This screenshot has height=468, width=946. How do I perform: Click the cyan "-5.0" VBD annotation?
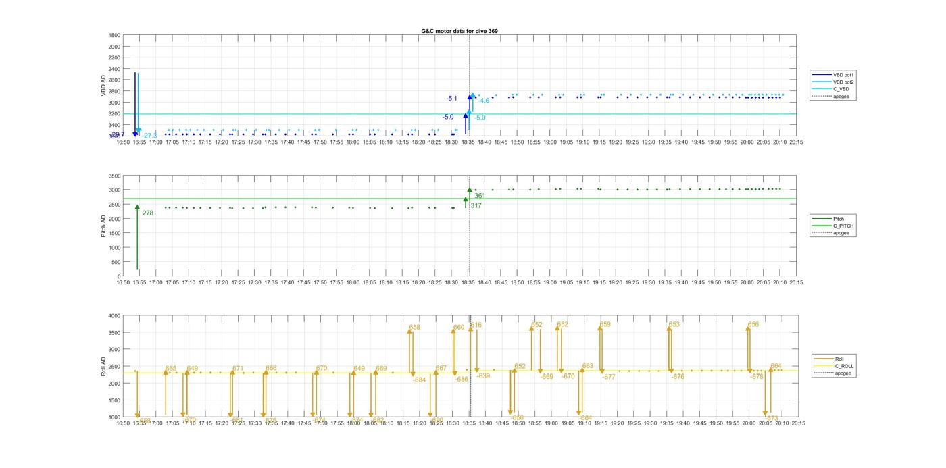pyautogui.click(x=480, y=118)
